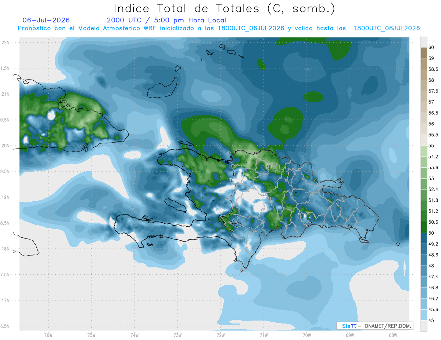Viewport: 441px width, 340px height.
Task: Click the '56' colorbar value
Action: point(431,124)
